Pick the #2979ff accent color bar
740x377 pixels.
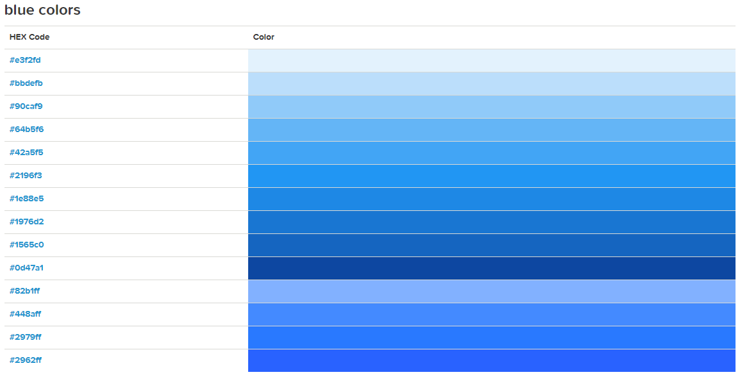492,339
